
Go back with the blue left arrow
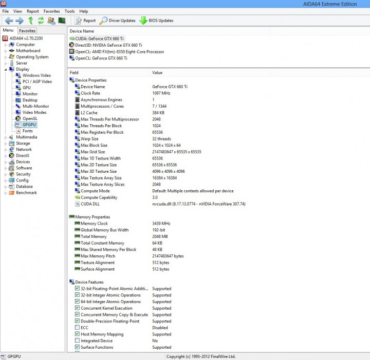pyautogui.click(x=9, y=21)
